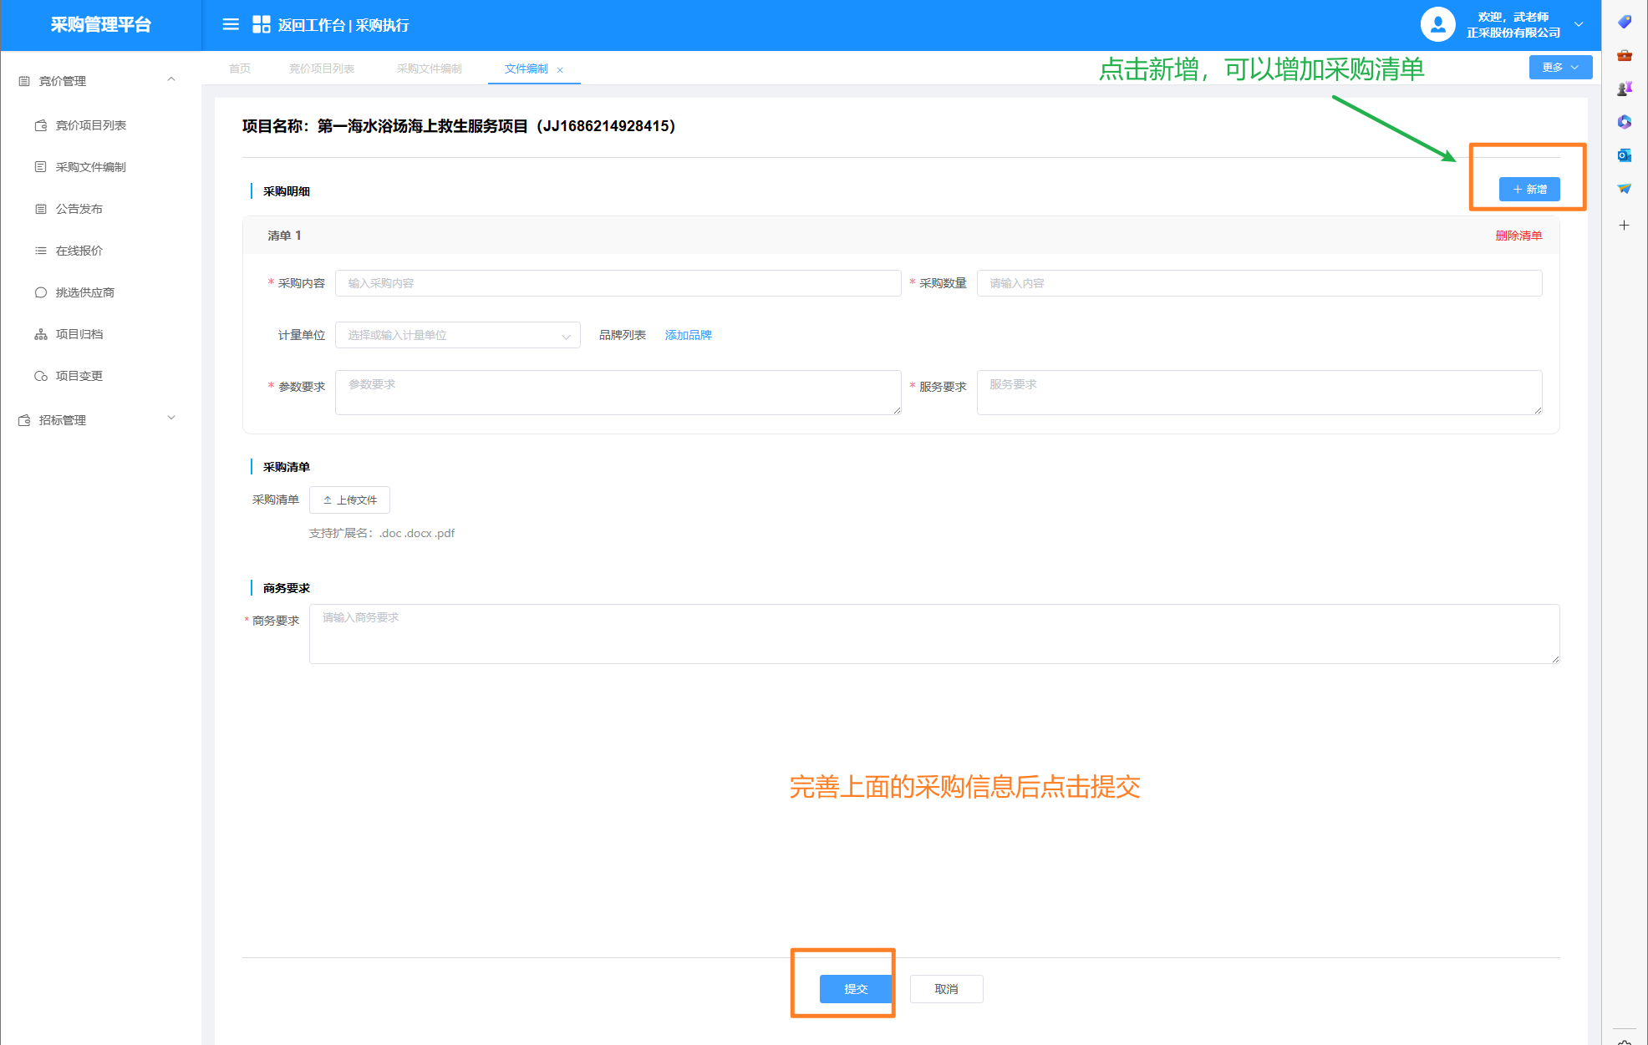1648x1045 pixels.
Task: Click the user avatar icon
Action: (1437, 25)
